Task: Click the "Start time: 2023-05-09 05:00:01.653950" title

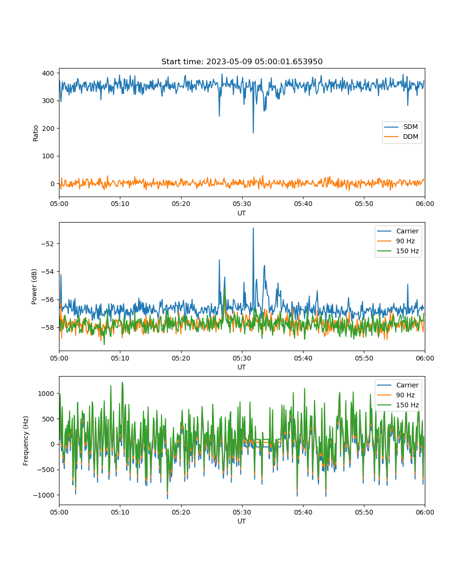Action: 242,62
